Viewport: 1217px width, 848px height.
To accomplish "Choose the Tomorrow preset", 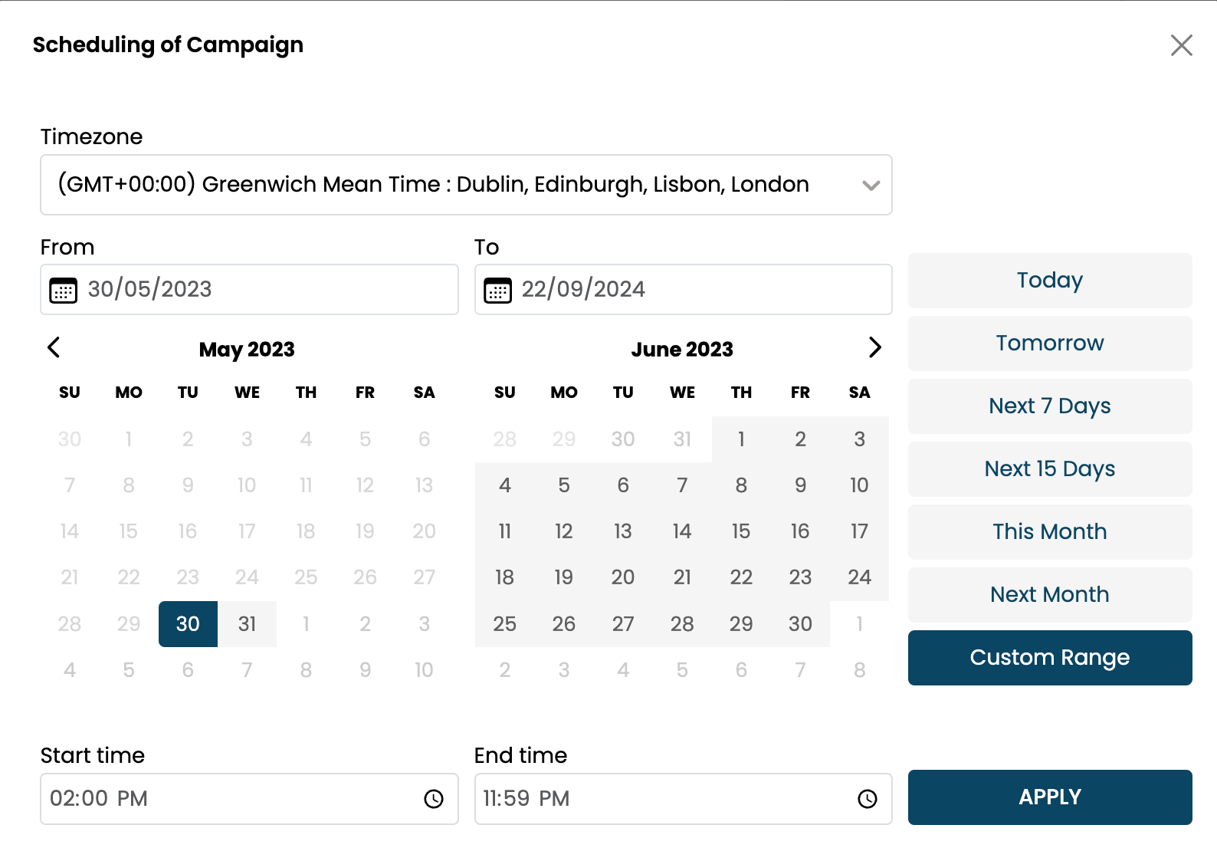I will 1049,343.
